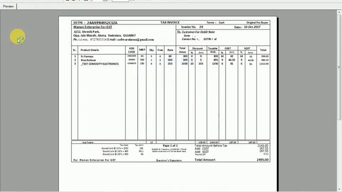Click the 'CGST' column header in table
Viewport: 342px width, 192px height.
pyautogui.click(x=228, y=49)
